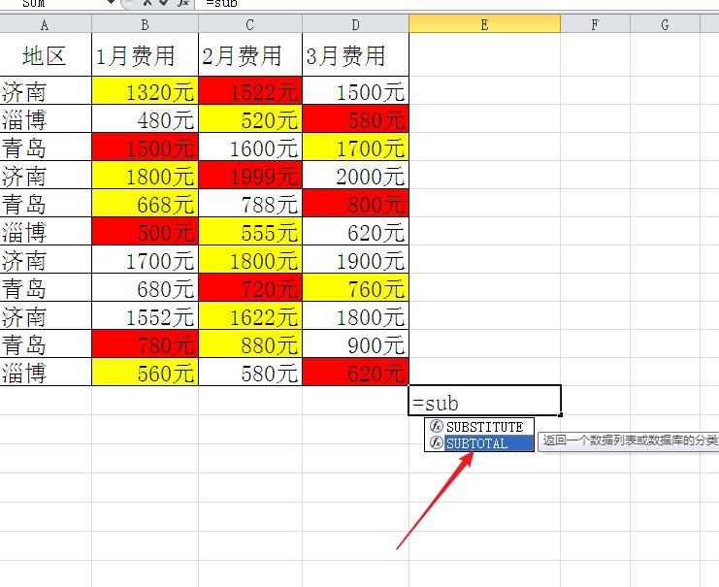
Task: Select column A header
Action: pyautogui.click(x=45, y=24)
